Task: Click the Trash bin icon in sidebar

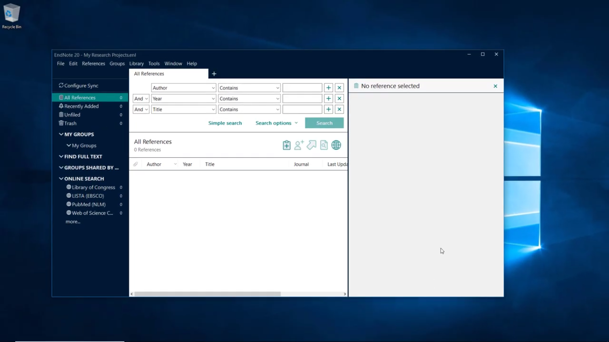Action: tap(61, 123)
